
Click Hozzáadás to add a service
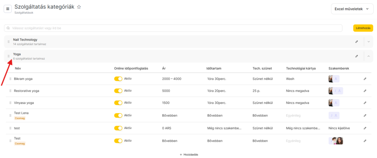pyautogui.click(x=188, y=154)
